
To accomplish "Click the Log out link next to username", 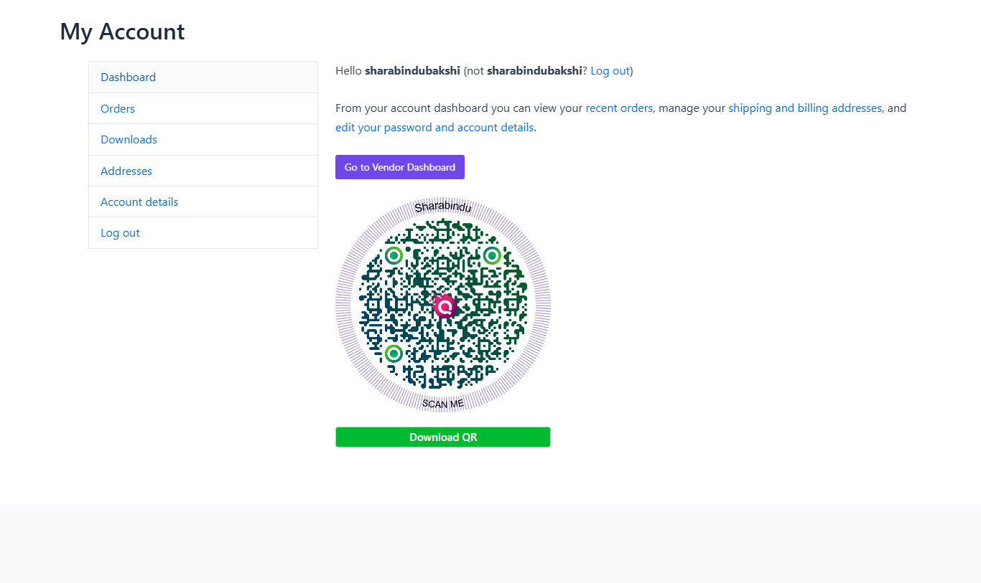I will point(609,70).
